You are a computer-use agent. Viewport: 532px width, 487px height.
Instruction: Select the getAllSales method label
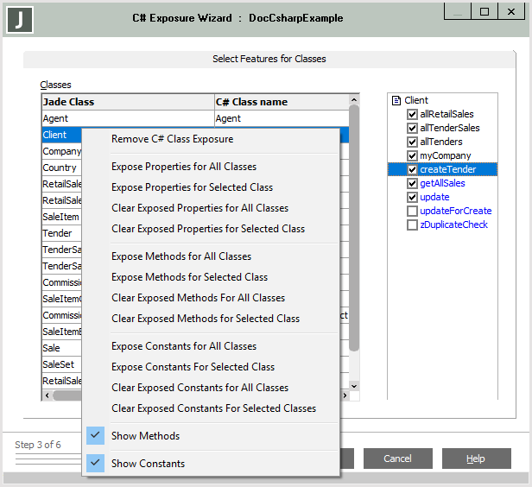tap(442, 183)
